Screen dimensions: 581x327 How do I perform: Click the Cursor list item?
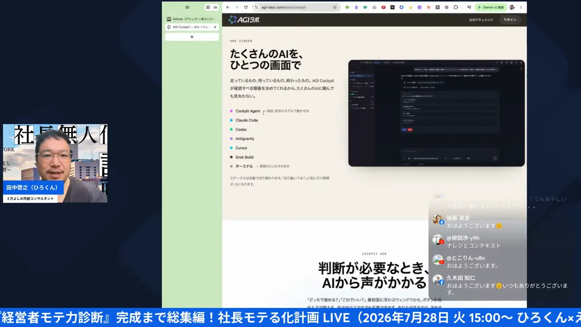click(x=241, y=148)
